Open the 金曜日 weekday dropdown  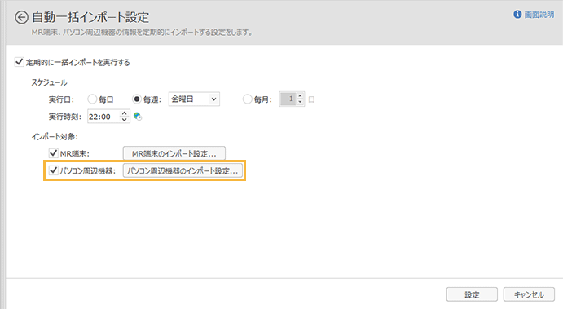pos(194,99)
